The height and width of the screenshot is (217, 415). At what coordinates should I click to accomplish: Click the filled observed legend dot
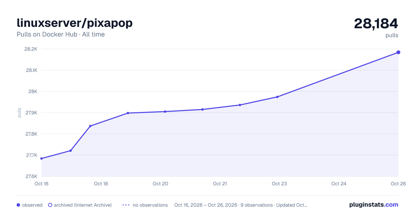[x=18, y=205]
